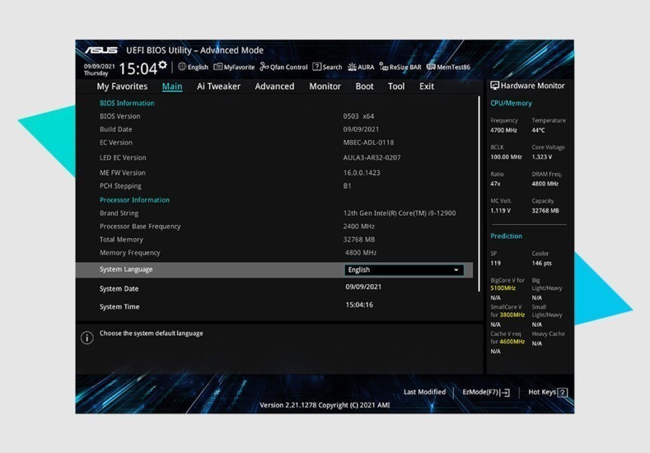Click Last Modified button

pyautogui.click(x=424, y=392)
